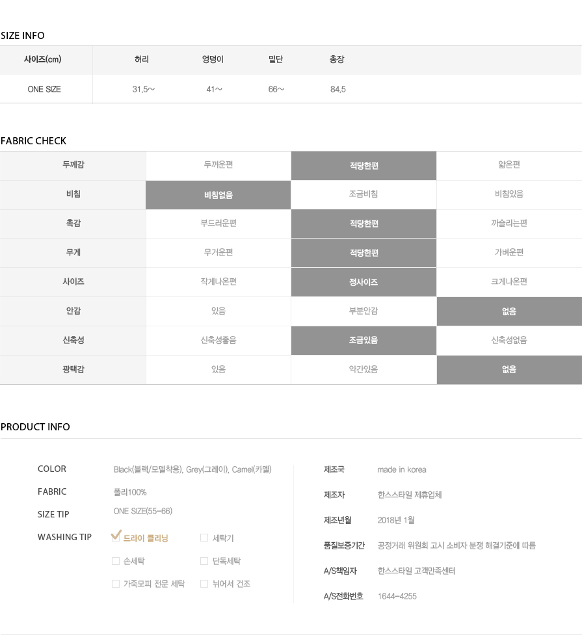
Task: Click the 41~ hip value
Action: tap(215, 89)
